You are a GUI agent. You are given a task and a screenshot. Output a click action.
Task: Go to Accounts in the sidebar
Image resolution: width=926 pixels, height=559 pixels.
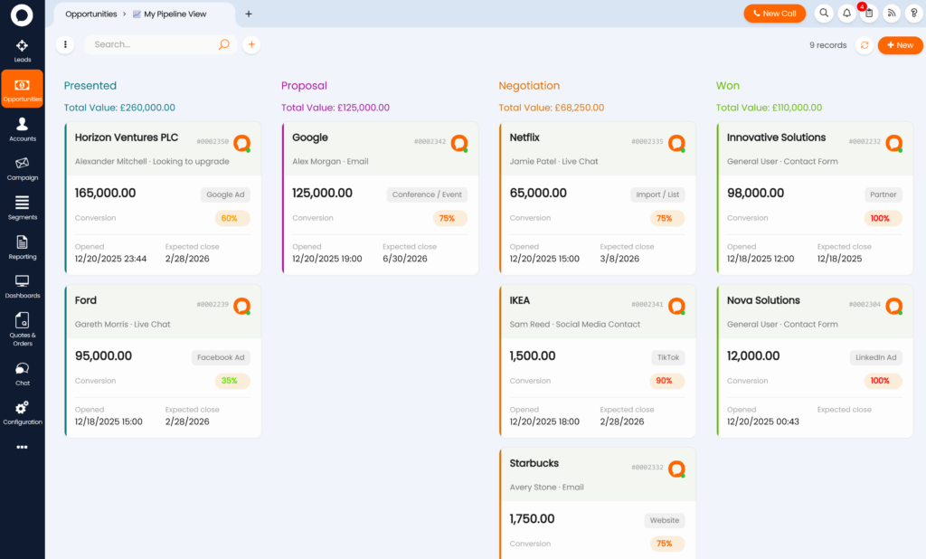pos(22,129)
